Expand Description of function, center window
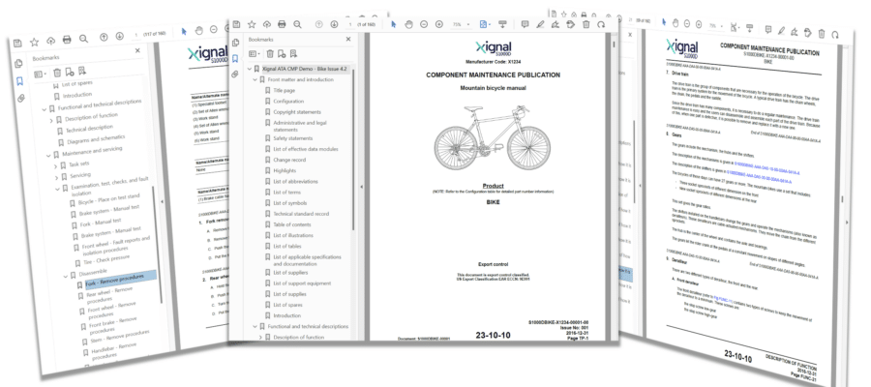 (x=260, y=337)
